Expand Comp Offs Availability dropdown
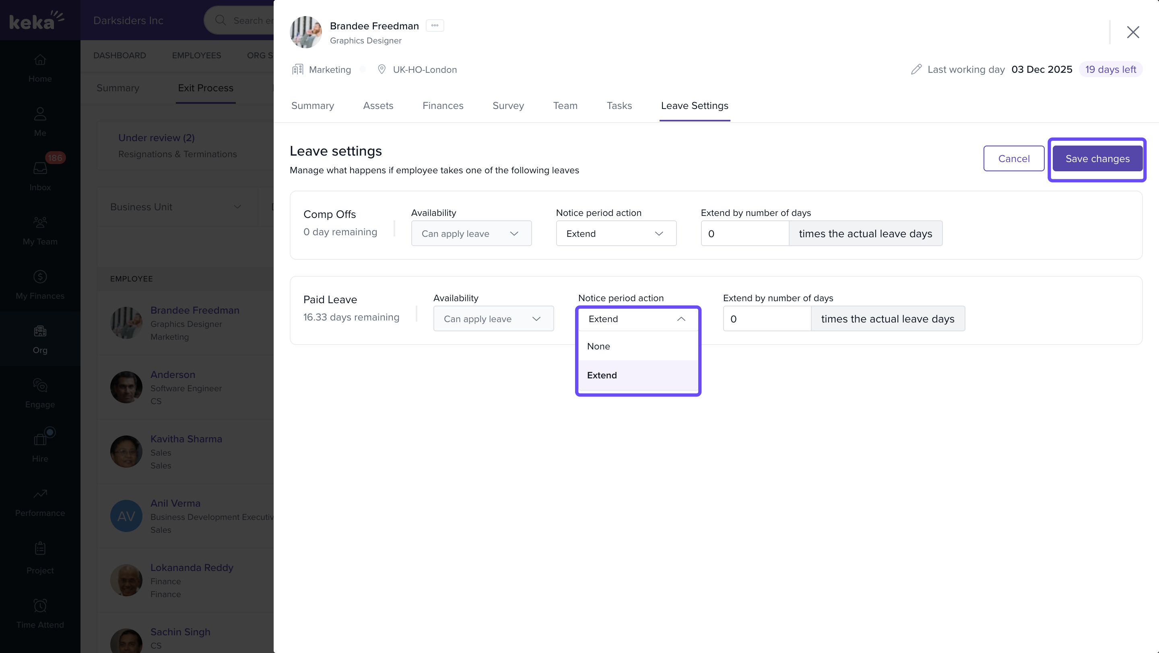Viewport: 1159px width, 653px height. (471, 233)
